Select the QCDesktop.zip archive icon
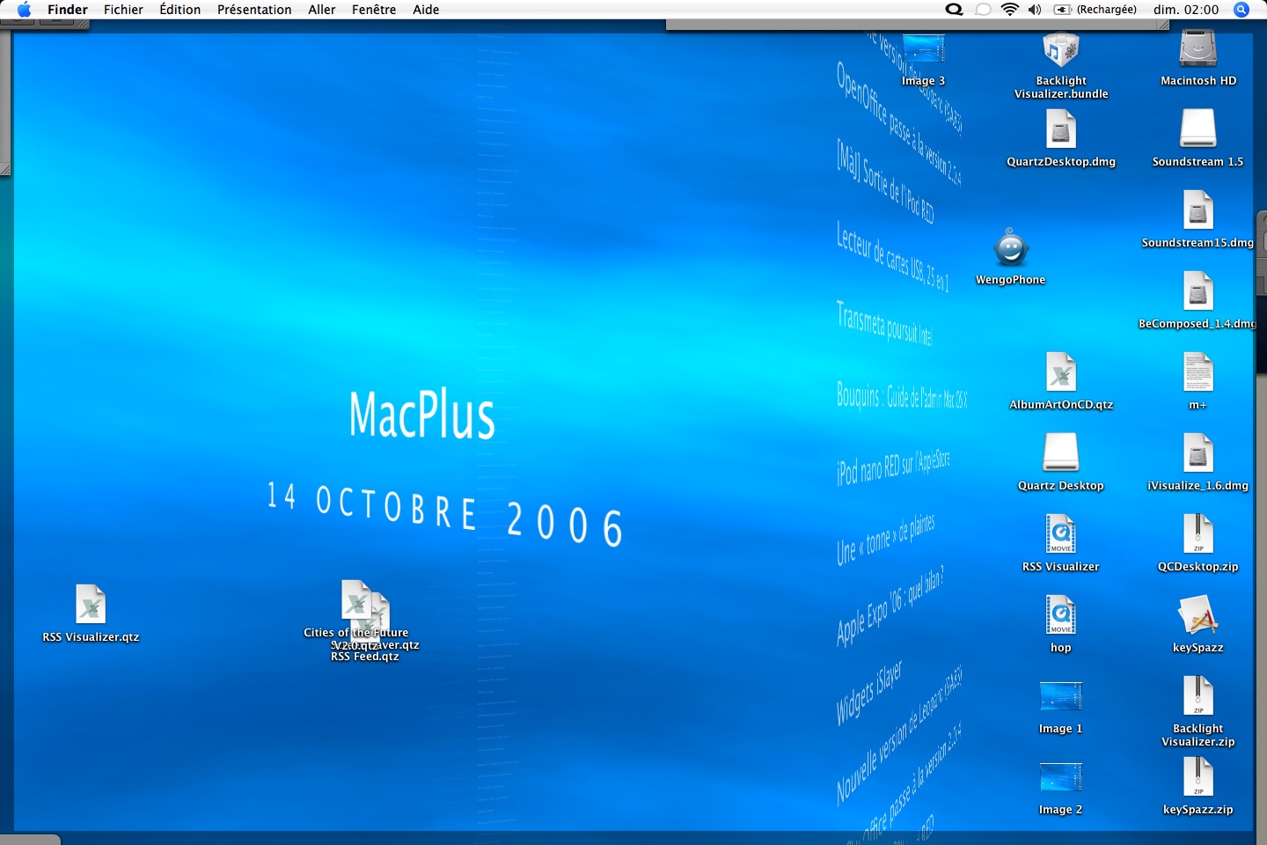 coord(1197,535)
